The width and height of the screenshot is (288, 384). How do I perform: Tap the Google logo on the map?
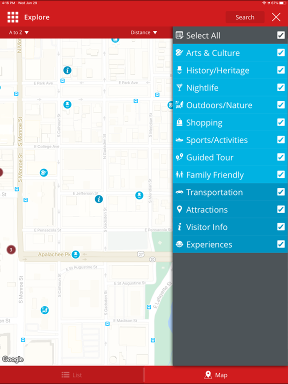coord(12,359)
